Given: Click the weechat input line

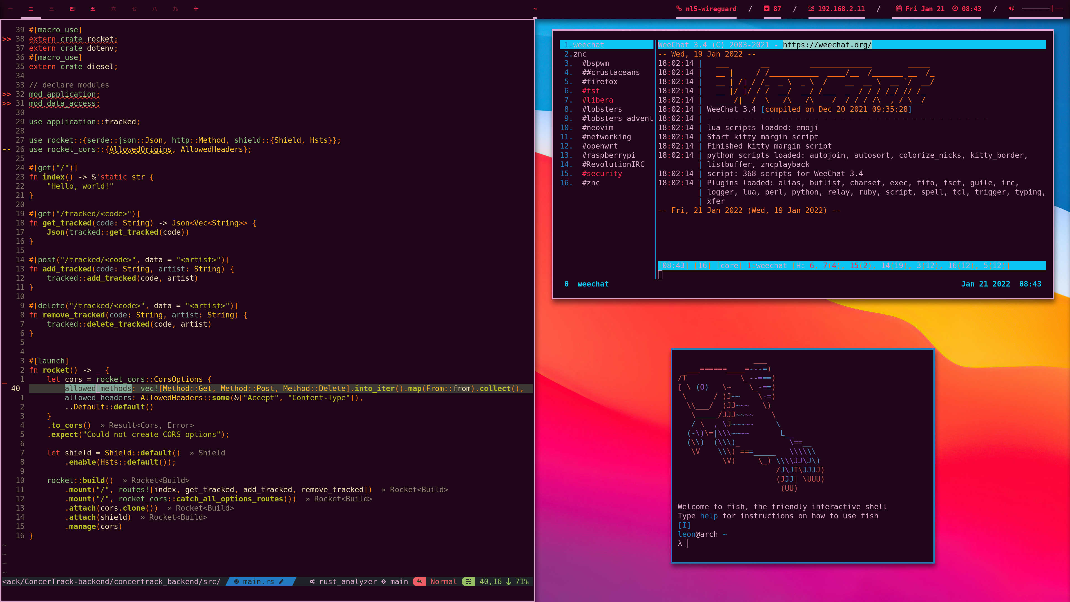Looking at the screenshot, I should click(x=831, y=275).
